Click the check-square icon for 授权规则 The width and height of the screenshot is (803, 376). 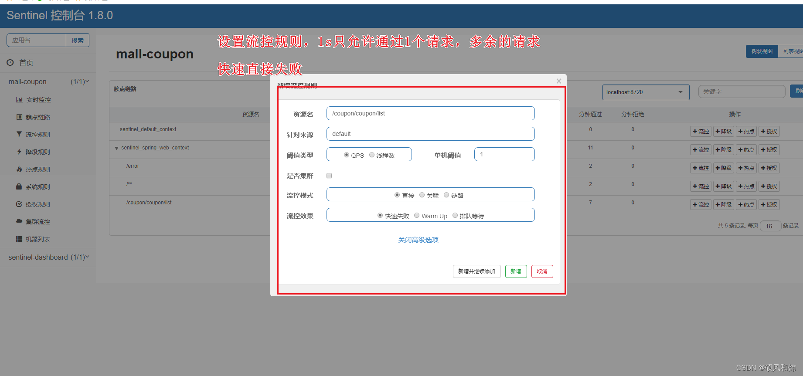tap(19, 204)
